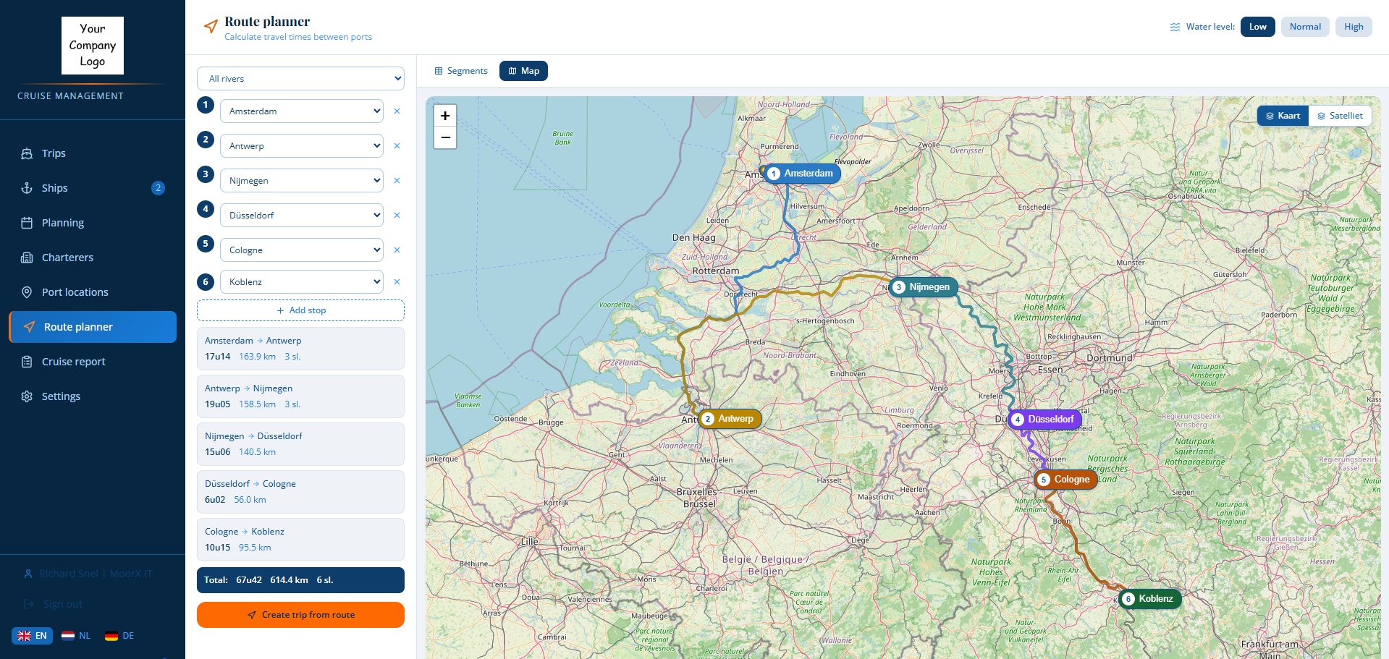
Task: Open the Cologne stop dropdown
Action: pos(301,250)
